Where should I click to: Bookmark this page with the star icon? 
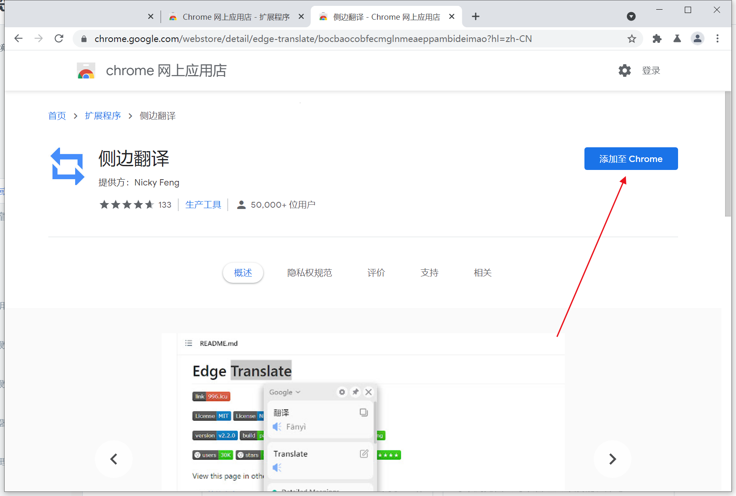[631, 39]
